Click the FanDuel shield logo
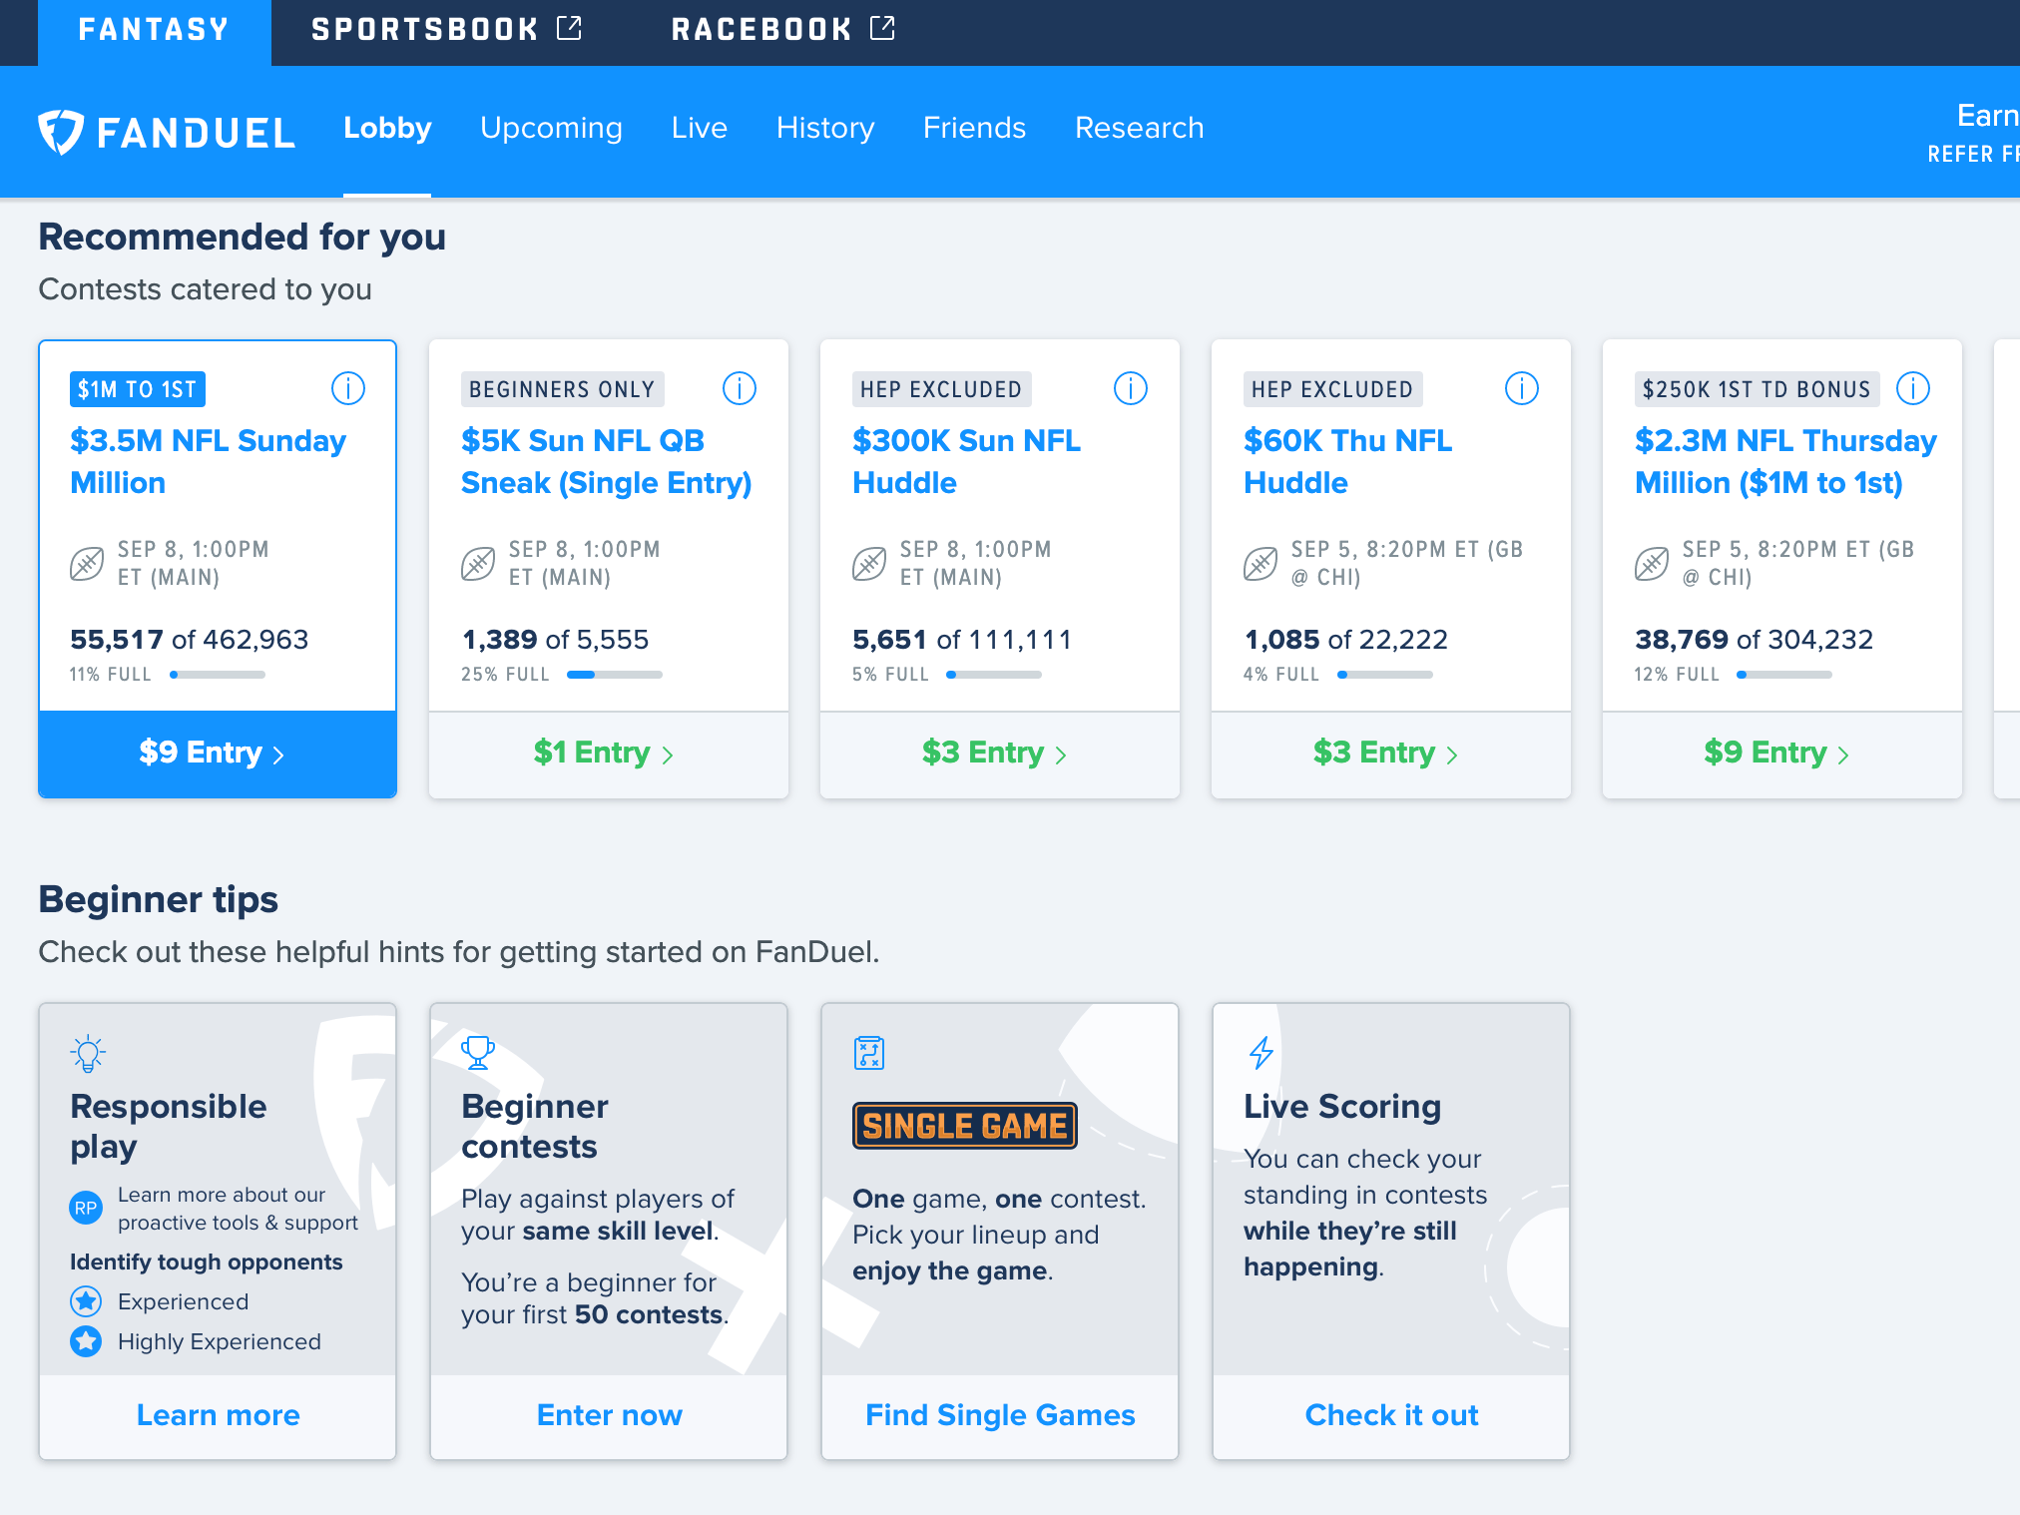Viewport: 2020px width, 1515px height. 60,132
